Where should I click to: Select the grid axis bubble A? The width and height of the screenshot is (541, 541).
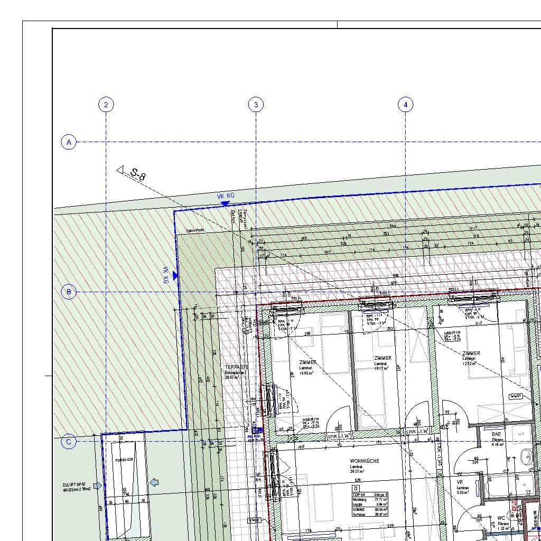[x=69, y=142]
